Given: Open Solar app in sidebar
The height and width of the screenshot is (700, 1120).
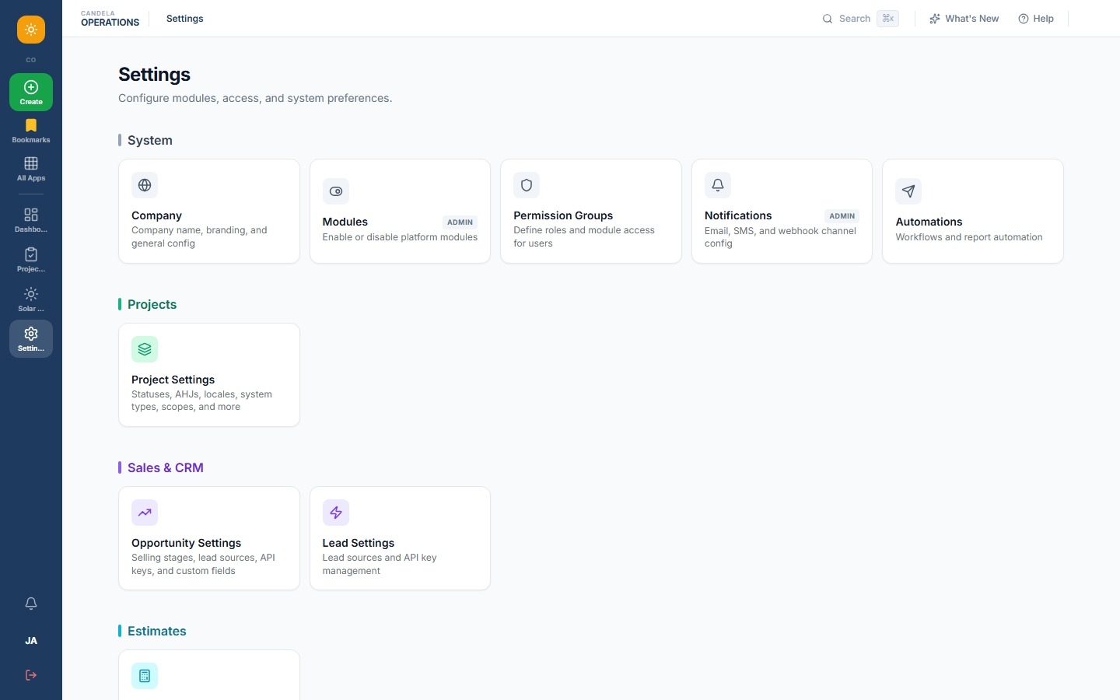Looking at the screenshot, I should (31, 299).
